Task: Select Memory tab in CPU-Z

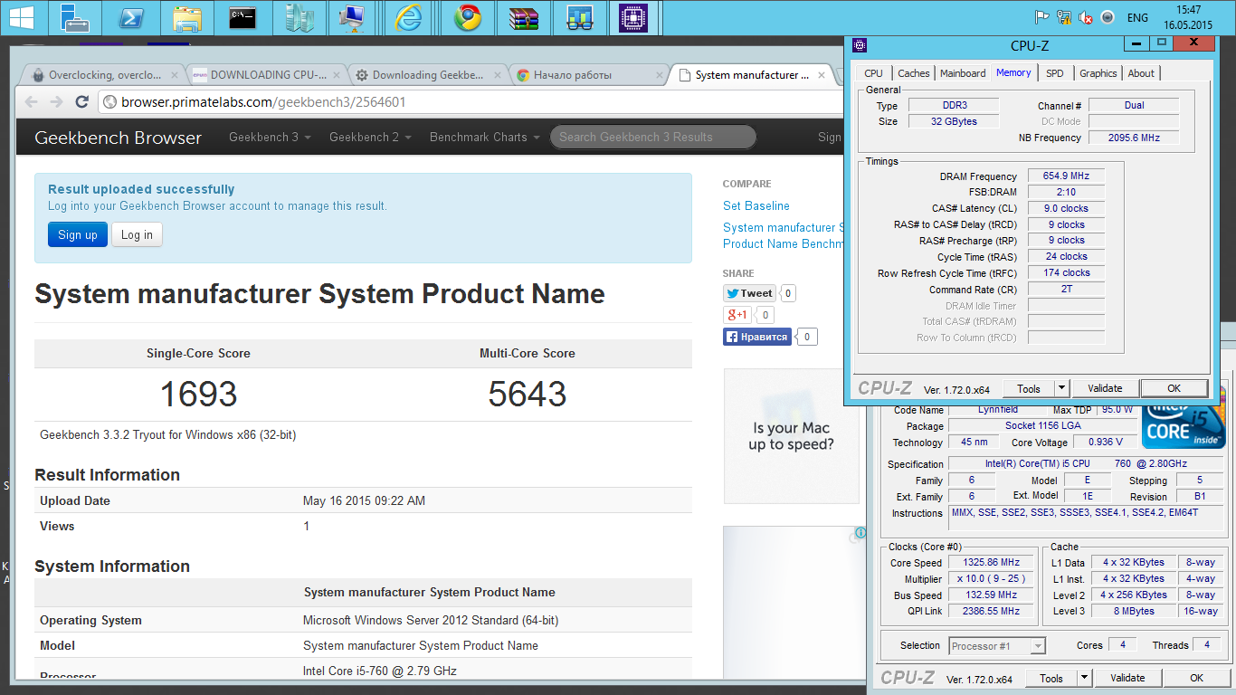Action: pos(1013,72)
